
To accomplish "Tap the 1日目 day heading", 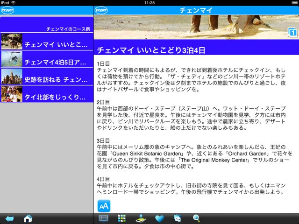I will coord(103,63).
